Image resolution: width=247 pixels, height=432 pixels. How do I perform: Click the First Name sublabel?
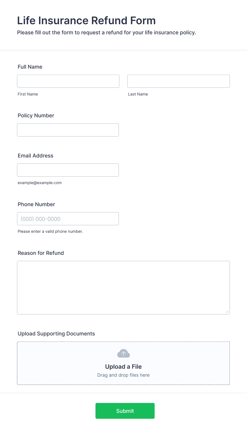point(28,94)
